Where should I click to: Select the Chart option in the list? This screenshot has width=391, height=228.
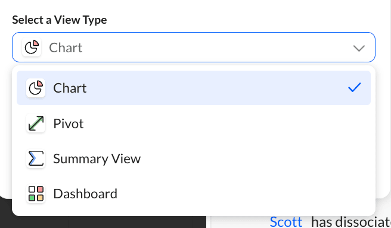tap(194, 88)
